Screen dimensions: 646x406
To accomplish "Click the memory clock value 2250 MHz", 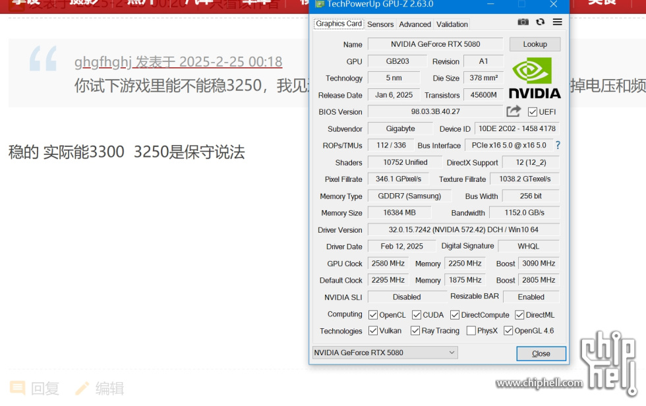I will tap(465, 263).
